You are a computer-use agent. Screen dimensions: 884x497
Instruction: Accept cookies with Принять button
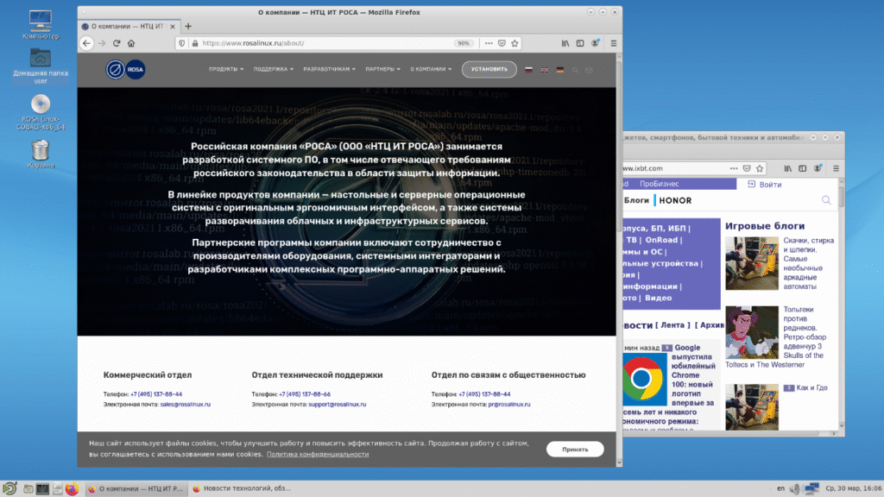point(574,450)
